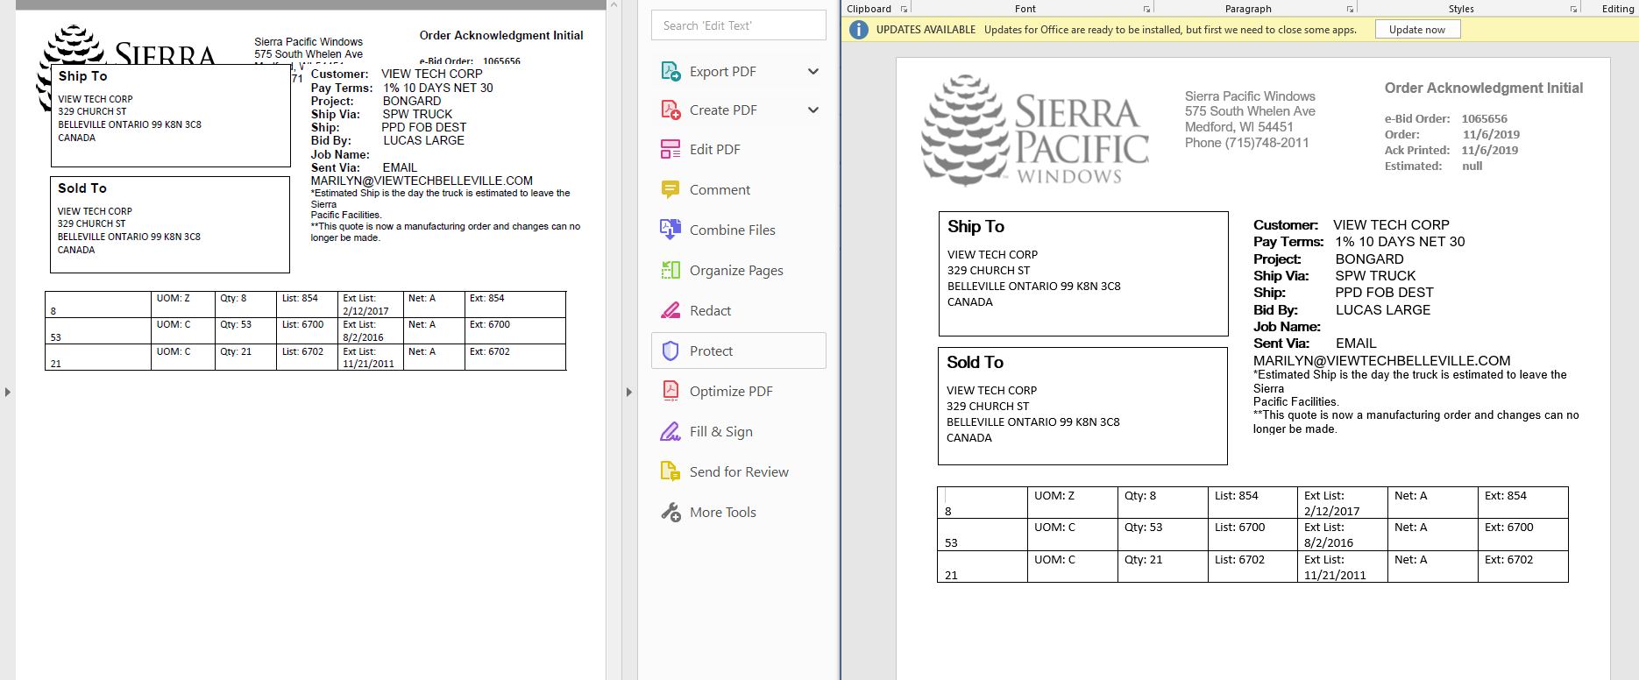Click the Fill & Sign pen icon
The image size is (1639, 680).
coord(670,431)
